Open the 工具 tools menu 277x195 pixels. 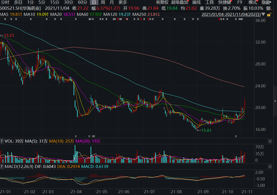pos(210,3)
